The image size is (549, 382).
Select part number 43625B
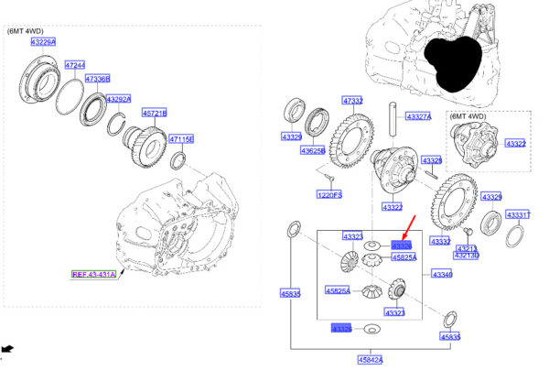point(316,148)
